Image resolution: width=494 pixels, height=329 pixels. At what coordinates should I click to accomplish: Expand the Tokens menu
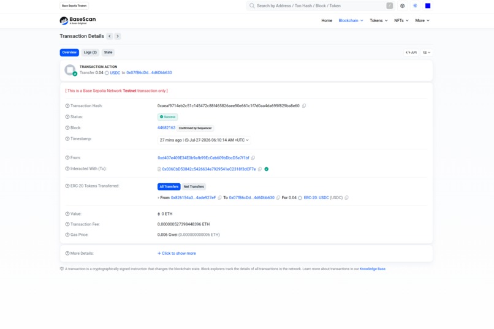[378, 20]
